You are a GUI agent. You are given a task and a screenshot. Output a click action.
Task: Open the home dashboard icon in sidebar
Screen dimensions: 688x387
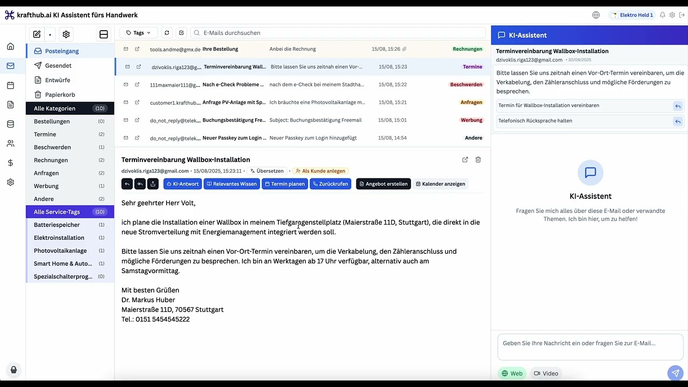(x=10, y=47)
